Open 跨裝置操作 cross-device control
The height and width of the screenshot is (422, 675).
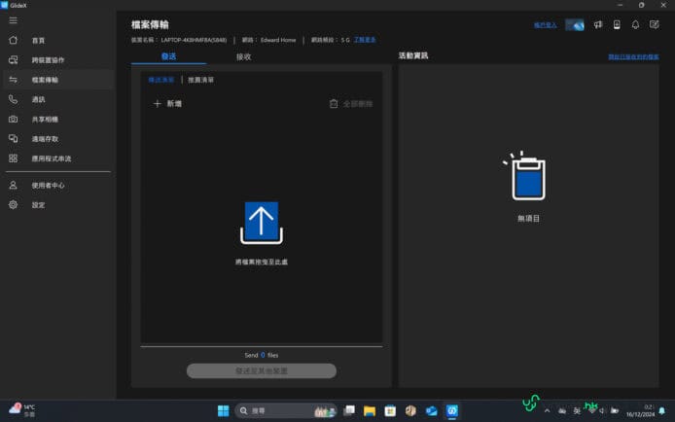(x=49, y=60)
